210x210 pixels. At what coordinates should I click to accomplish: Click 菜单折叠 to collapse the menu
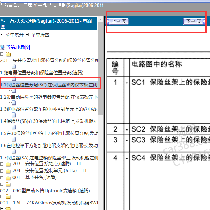pyautogui.click(x=40, y=35)
